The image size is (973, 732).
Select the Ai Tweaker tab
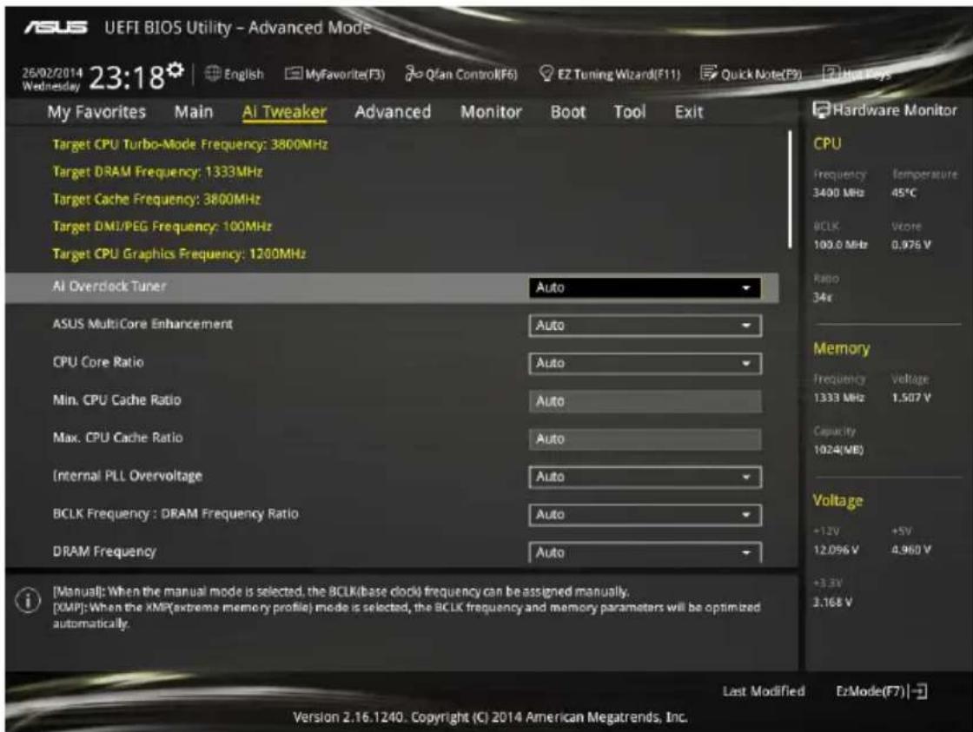[284, 112]
